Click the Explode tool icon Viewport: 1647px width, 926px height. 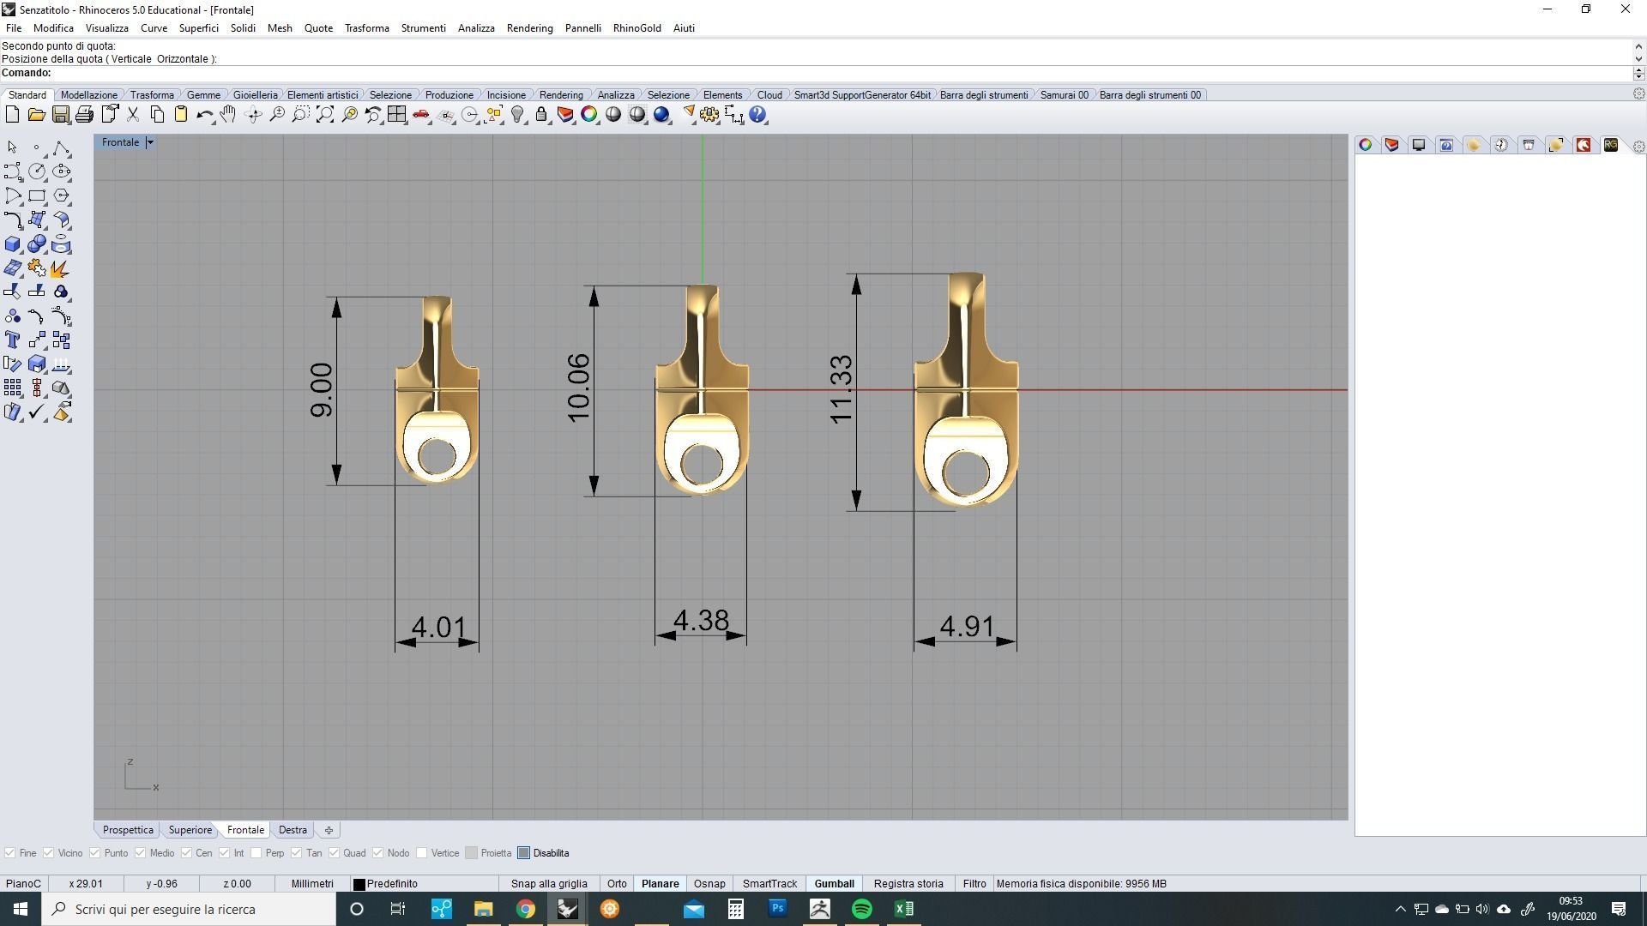point(59,269)
